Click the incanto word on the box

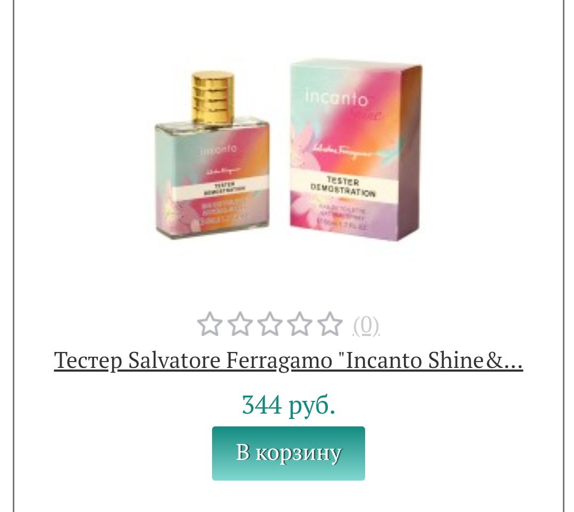tap(336, 98)
